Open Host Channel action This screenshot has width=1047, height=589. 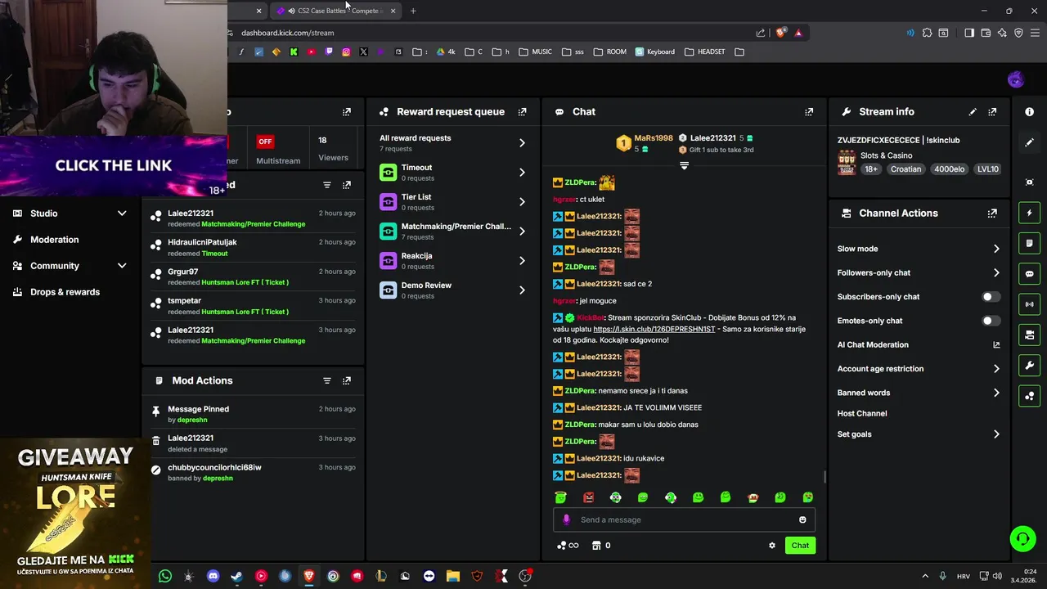coord(862,414)
